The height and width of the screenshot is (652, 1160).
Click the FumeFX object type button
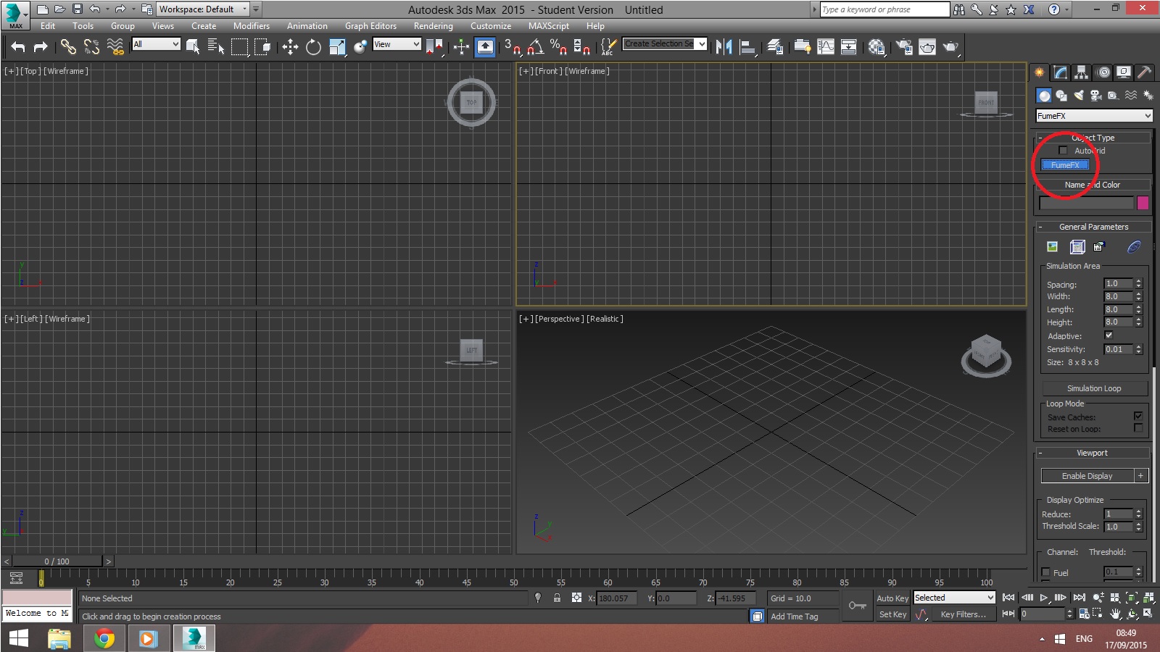click(1065, 165)
